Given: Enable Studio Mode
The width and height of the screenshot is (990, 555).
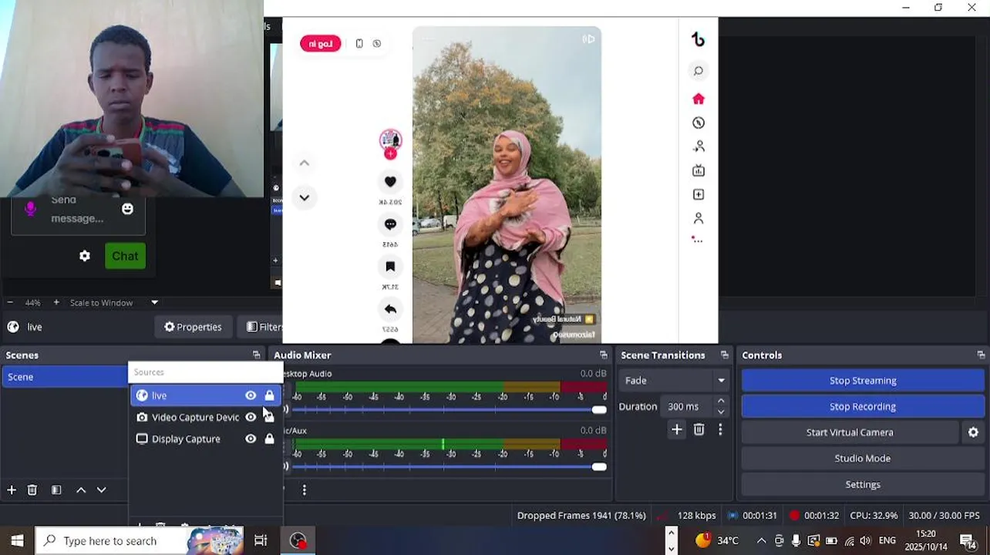Looking at the screenshot, I should click(x=863, y=459).
